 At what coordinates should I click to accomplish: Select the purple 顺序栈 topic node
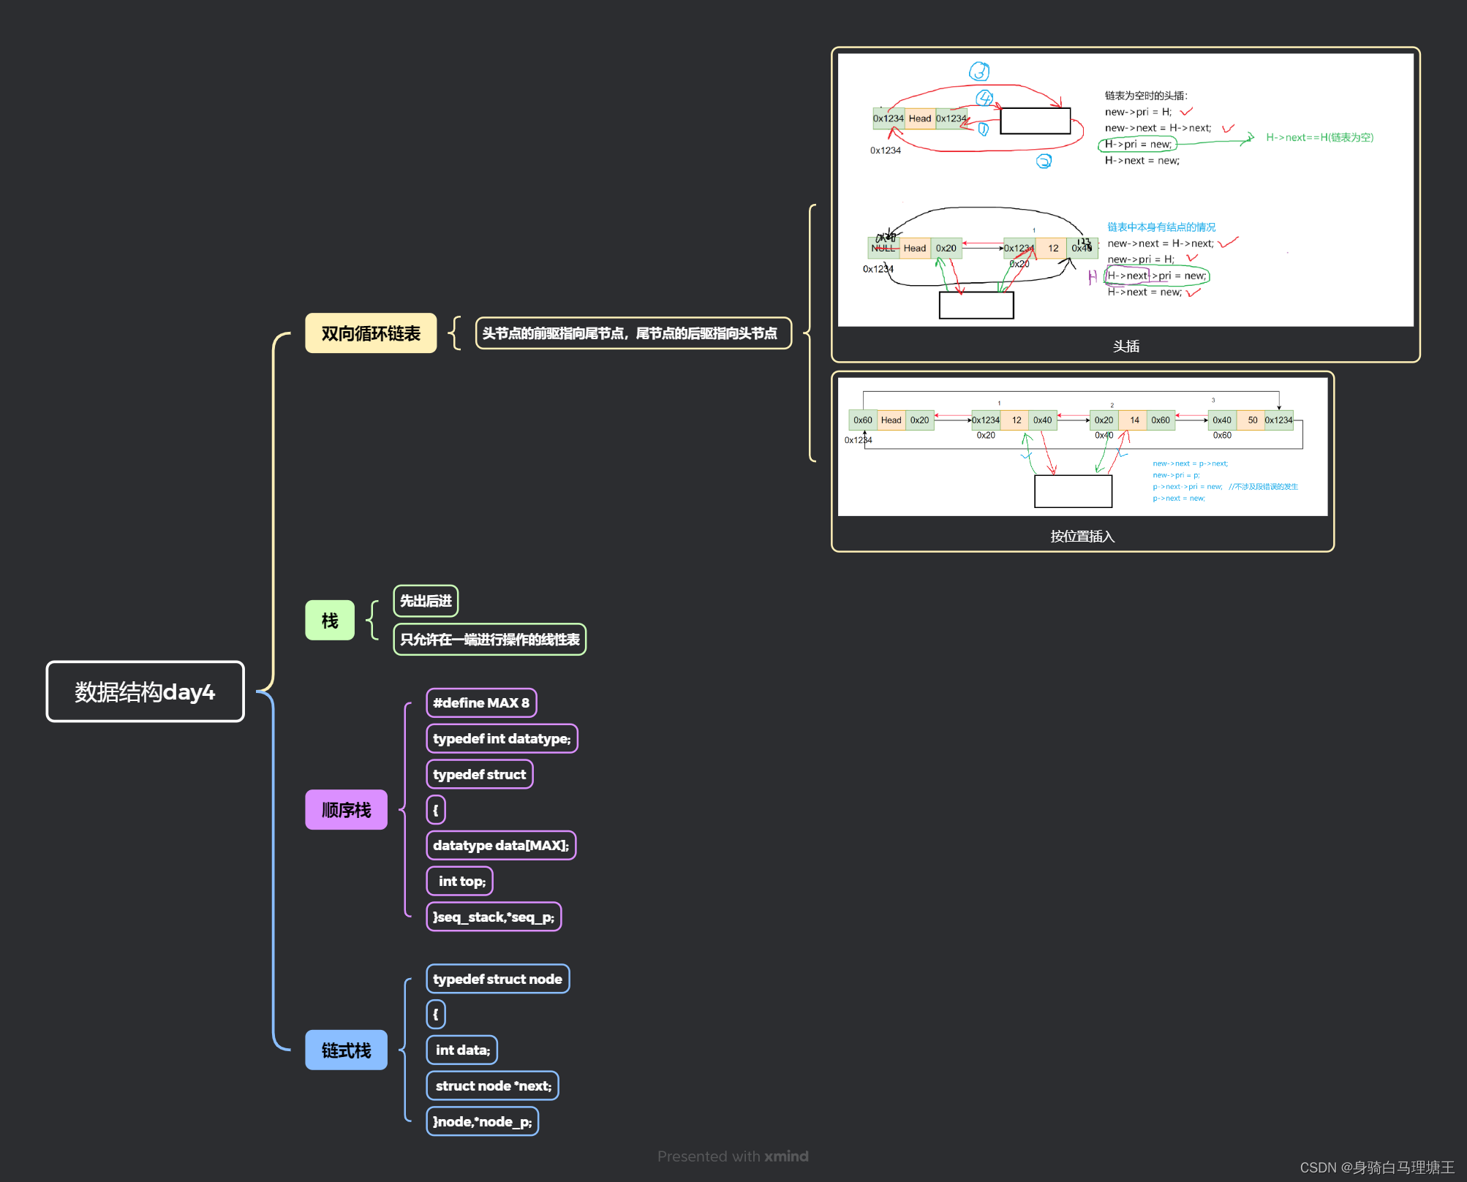[x=346, y=810]
